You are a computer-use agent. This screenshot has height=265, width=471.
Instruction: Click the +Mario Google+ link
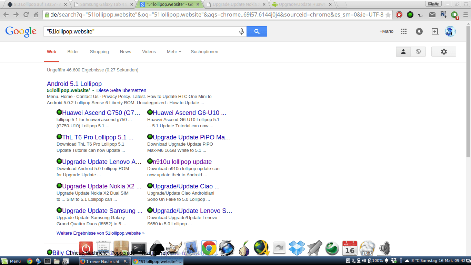[387, 31]
